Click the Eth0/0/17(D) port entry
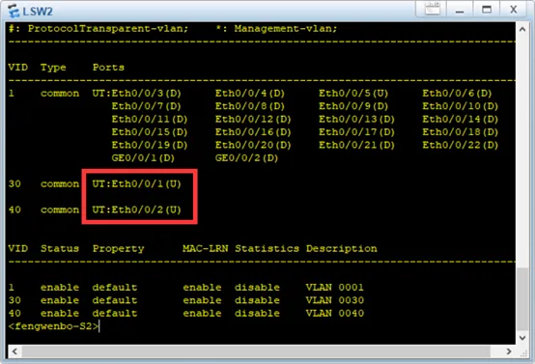Image resolution: width=535 pixels, height=364 pixels. pos(356,132)
